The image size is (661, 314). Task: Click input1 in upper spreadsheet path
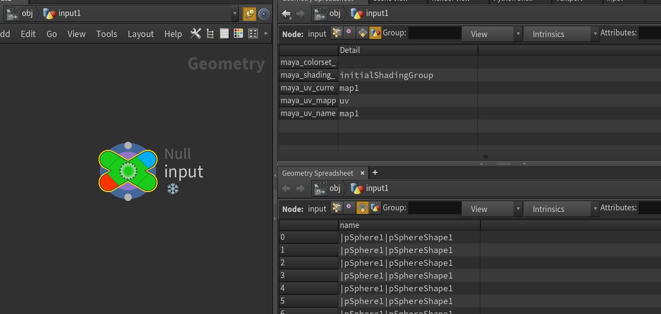coord(369,14)
